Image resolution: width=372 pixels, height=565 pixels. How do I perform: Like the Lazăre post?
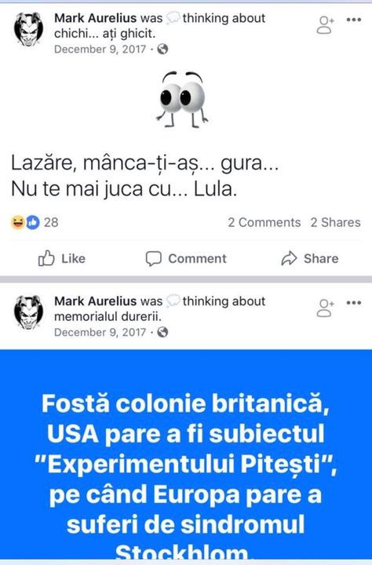[x=62, y=258]
